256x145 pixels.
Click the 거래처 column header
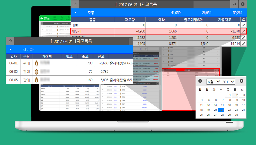[47, 56]
